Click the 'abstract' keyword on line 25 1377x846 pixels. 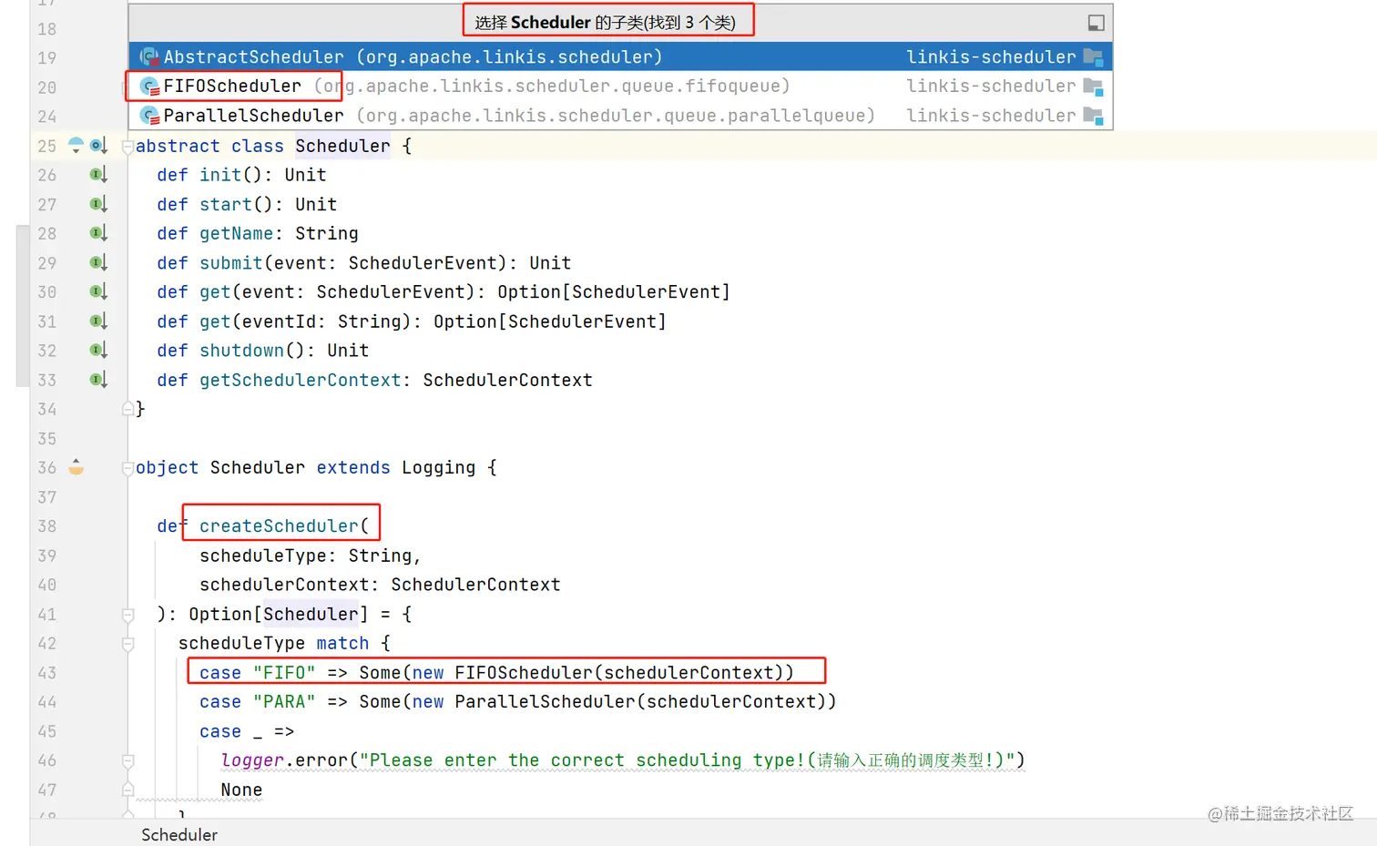click(x=178, y=146)
